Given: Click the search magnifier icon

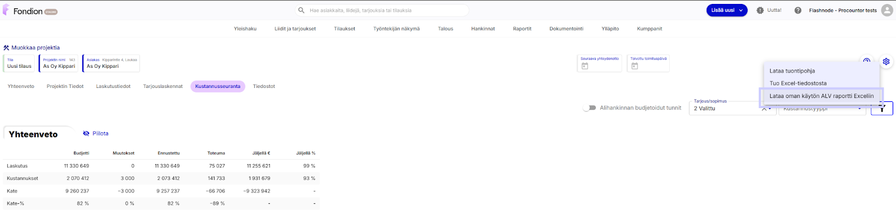Looking at the screenshot, I should click(x=301, y=10).
